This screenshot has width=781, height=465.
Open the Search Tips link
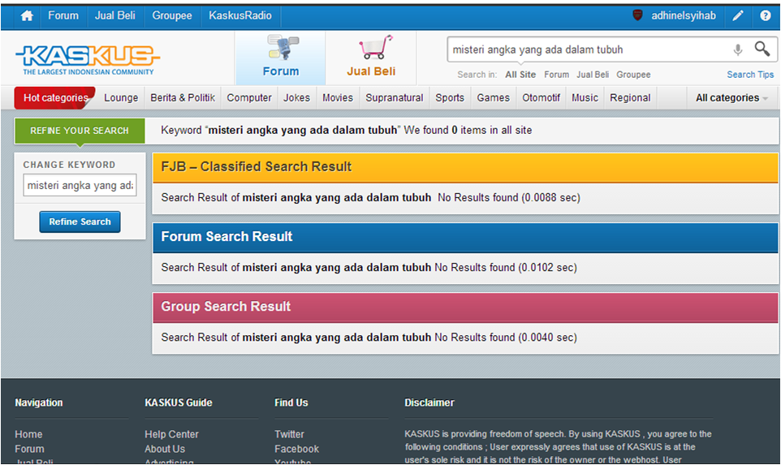point(750,75)
